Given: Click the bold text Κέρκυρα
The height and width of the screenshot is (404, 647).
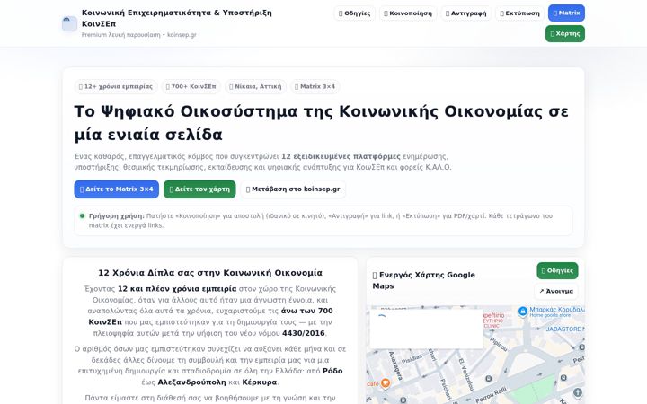Looking at the screenshot, I should [260, 382].
